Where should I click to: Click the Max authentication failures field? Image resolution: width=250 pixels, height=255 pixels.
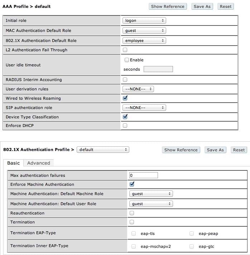pos(143,175)
